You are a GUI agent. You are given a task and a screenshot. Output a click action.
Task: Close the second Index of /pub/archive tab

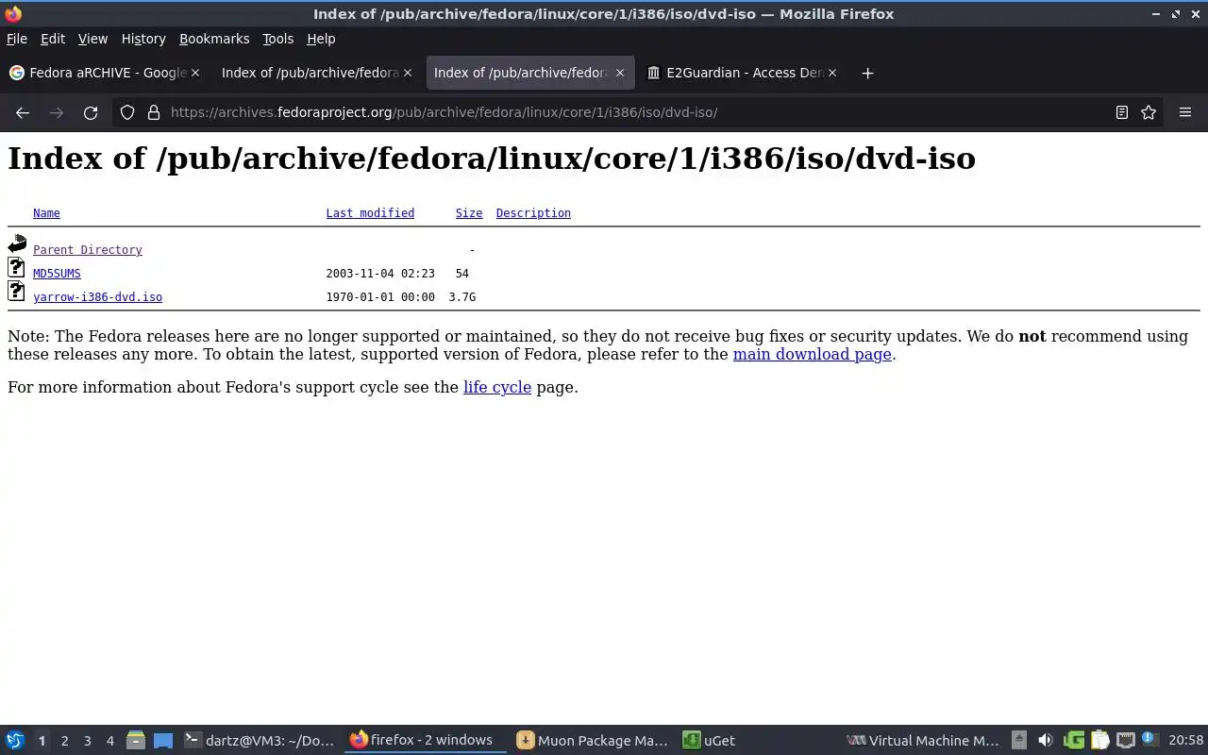(408, 73)
